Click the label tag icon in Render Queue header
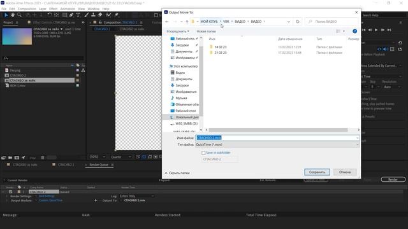Image resolution: width=408 pixels, height=229 pixels. [x=19, y=187]
